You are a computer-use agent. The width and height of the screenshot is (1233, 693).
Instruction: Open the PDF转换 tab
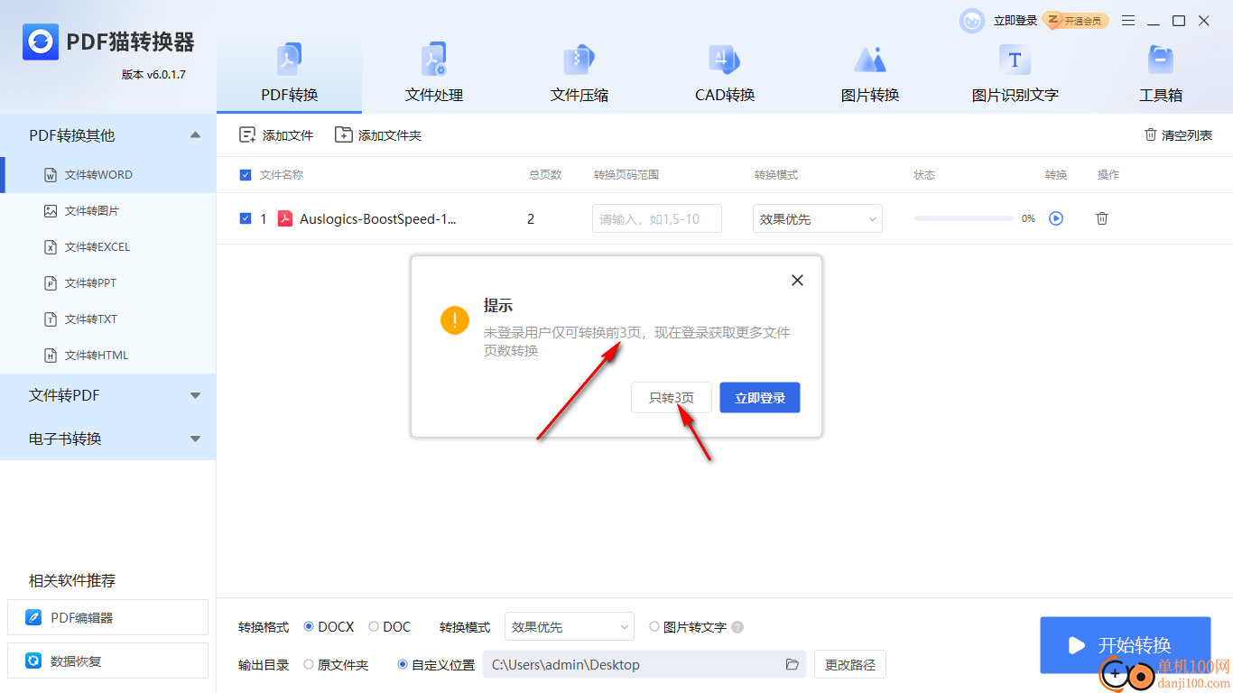tap(289, 74)
